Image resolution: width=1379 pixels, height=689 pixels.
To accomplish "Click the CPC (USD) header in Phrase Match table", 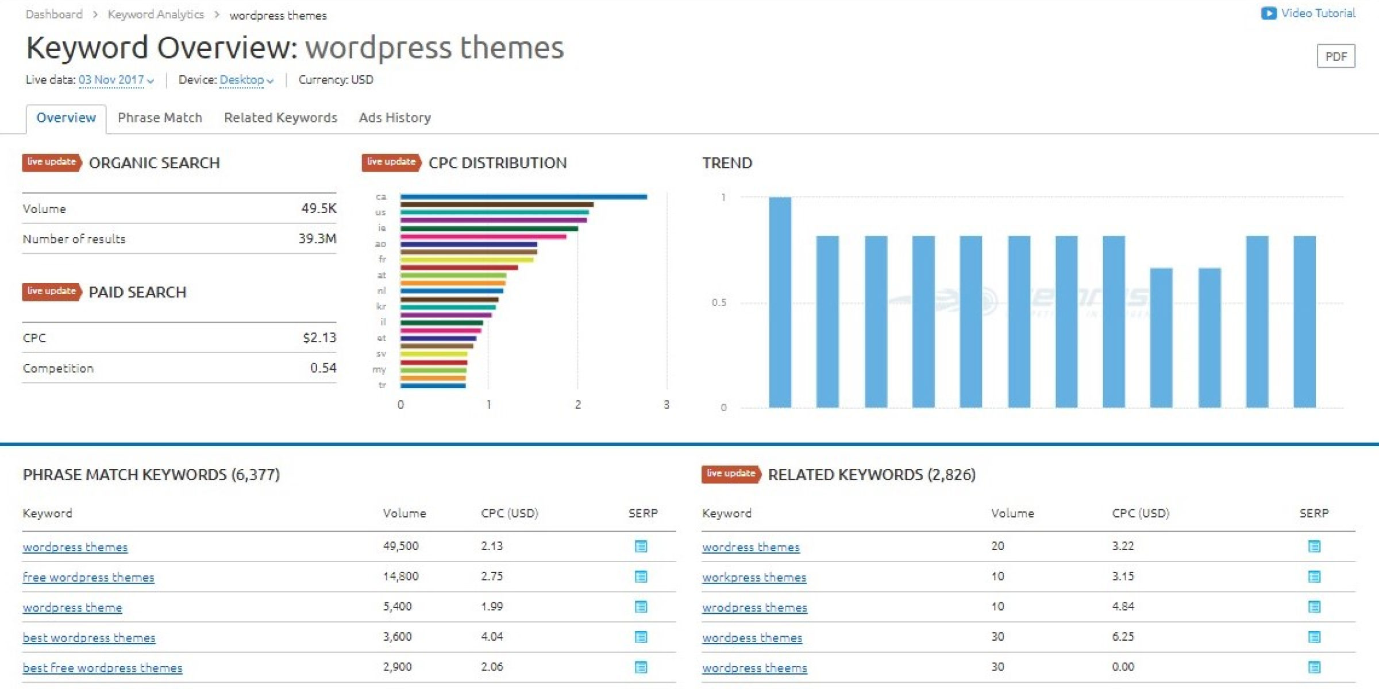I will (510, 513).
